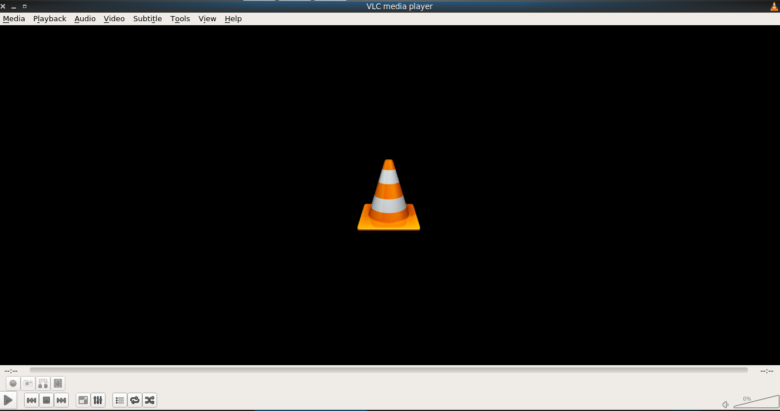Skip to next media track

point(61,400)
